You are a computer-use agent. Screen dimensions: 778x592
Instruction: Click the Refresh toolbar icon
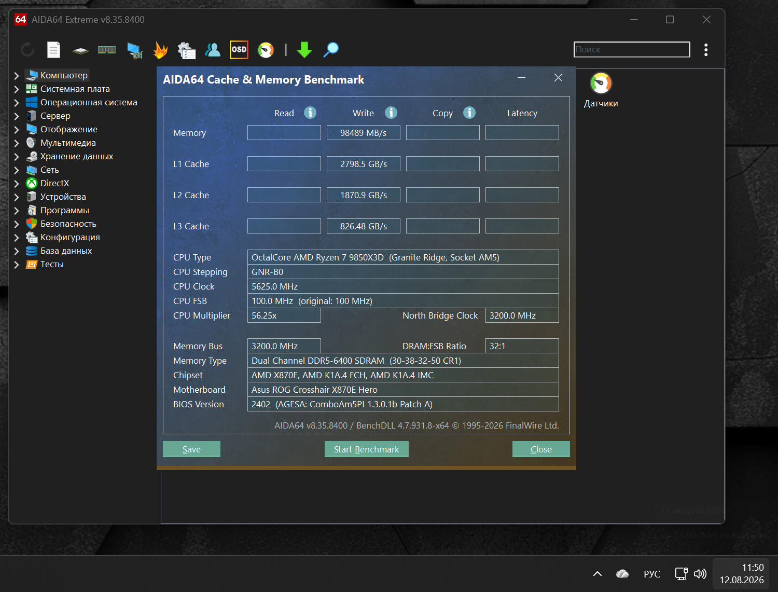pyautogui.click(x=27, y=50)
